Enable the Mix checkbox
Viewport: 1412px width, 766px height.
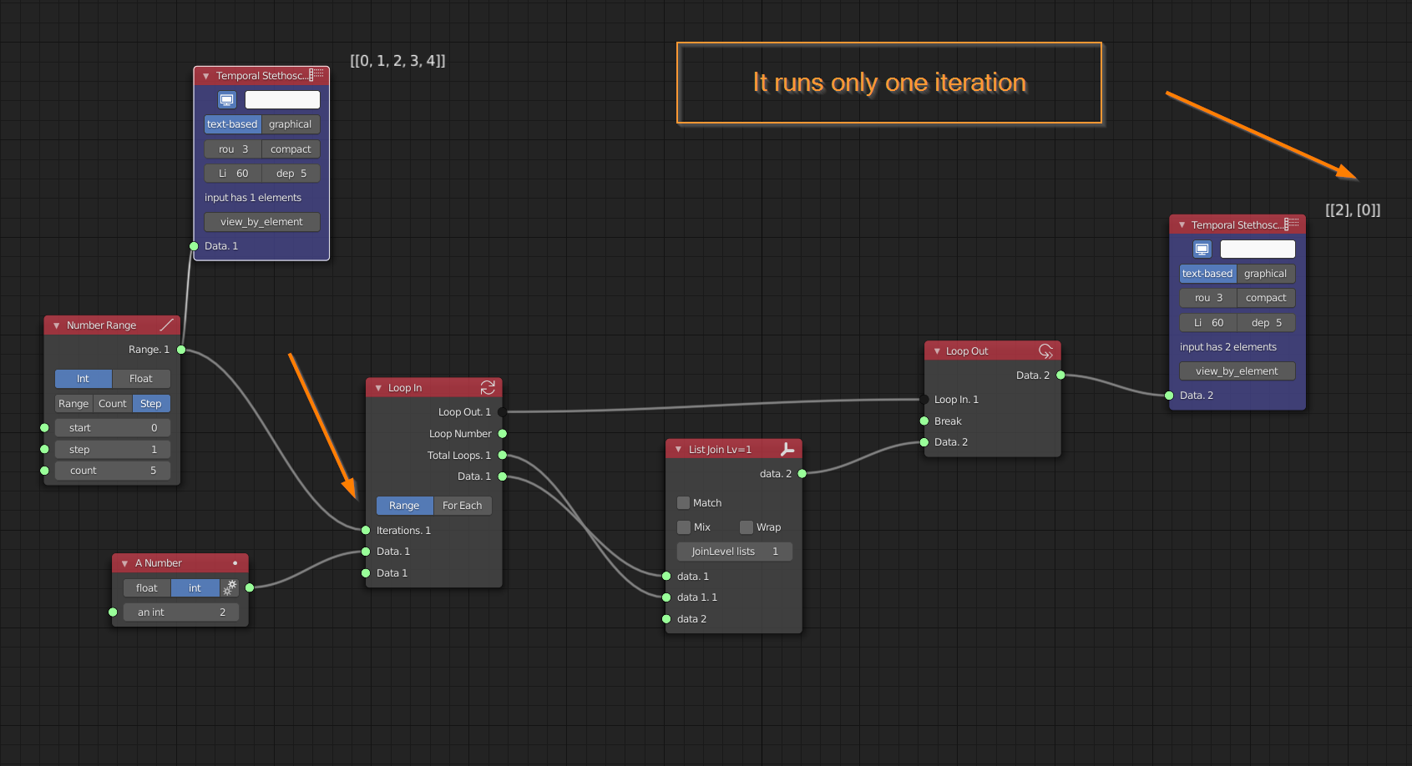(684, 527)
